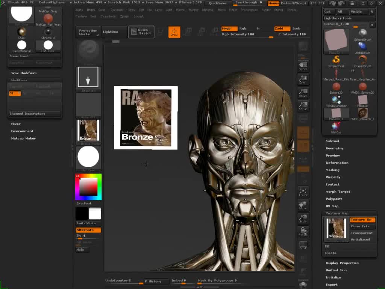Toggle the Mrgb paint mode
Viewport: 385px width, 289px height.
point(229,29)
